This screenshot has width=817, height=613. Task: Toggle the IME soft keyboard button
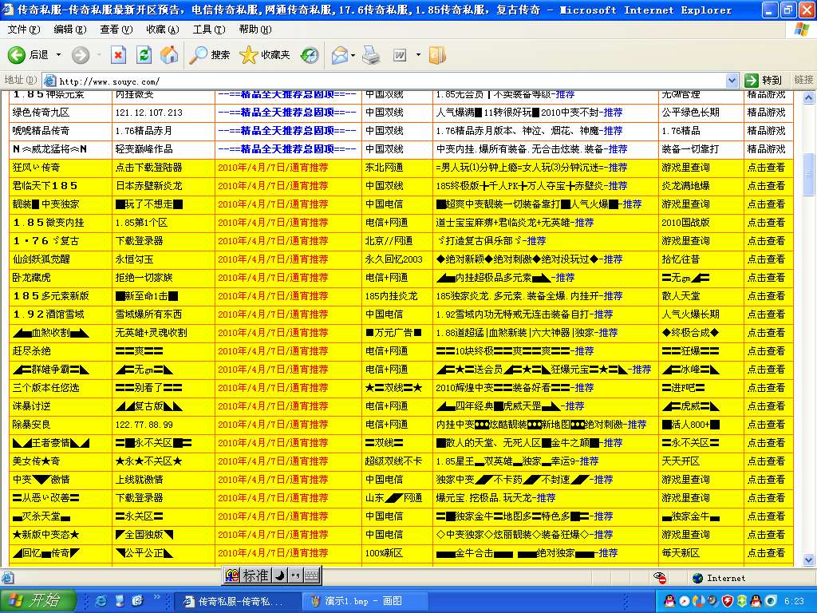click(x=311, y=575)
